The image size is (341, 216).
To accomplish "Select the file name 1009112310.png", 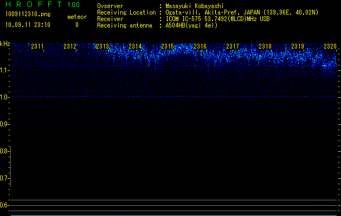I will click(x=28, y=15).
